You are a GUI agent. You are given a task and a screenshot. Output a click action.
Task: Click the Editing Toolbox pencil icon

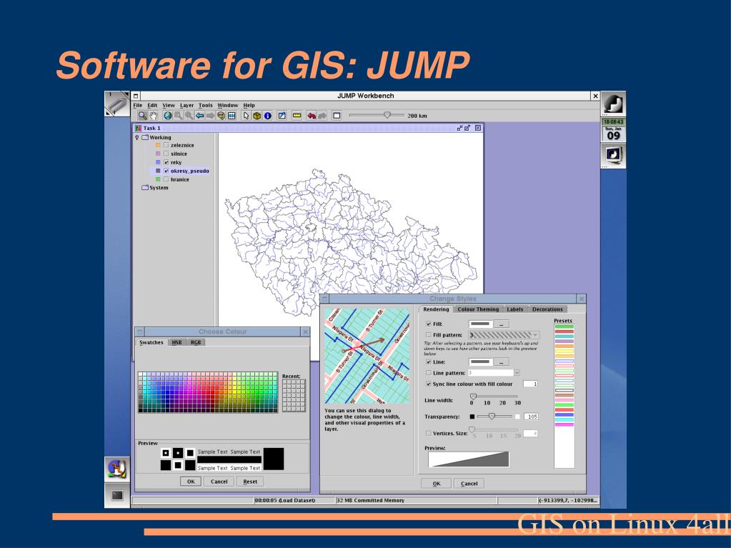282,116
